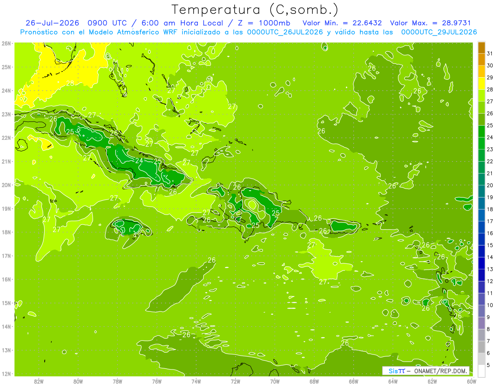Click the '18N' latitude axis label
The width and height of the screenshot is (501, 387).
coord(6,232)
